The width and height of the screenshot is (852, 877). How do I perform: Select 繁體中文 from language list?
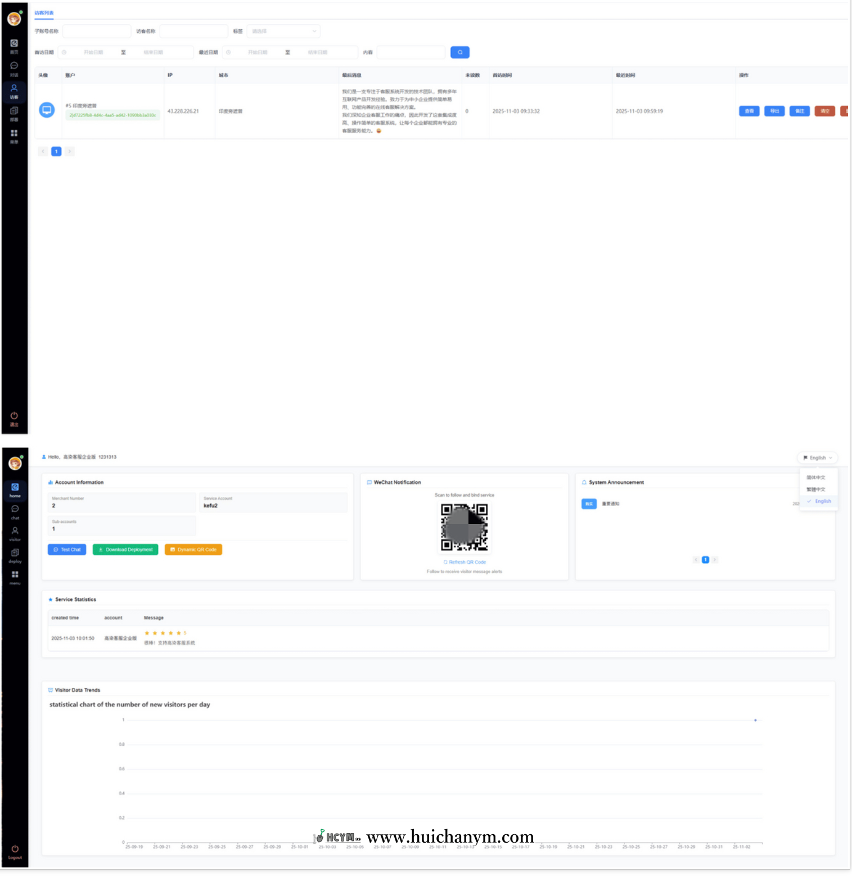816,489
